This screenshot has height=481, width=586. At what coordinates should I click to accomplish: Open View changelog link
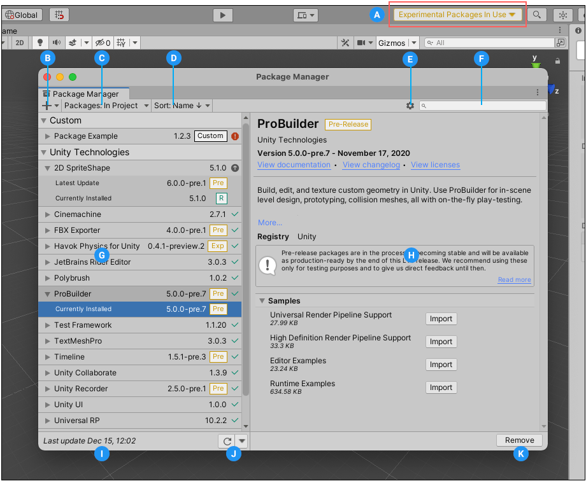point(371,165)
